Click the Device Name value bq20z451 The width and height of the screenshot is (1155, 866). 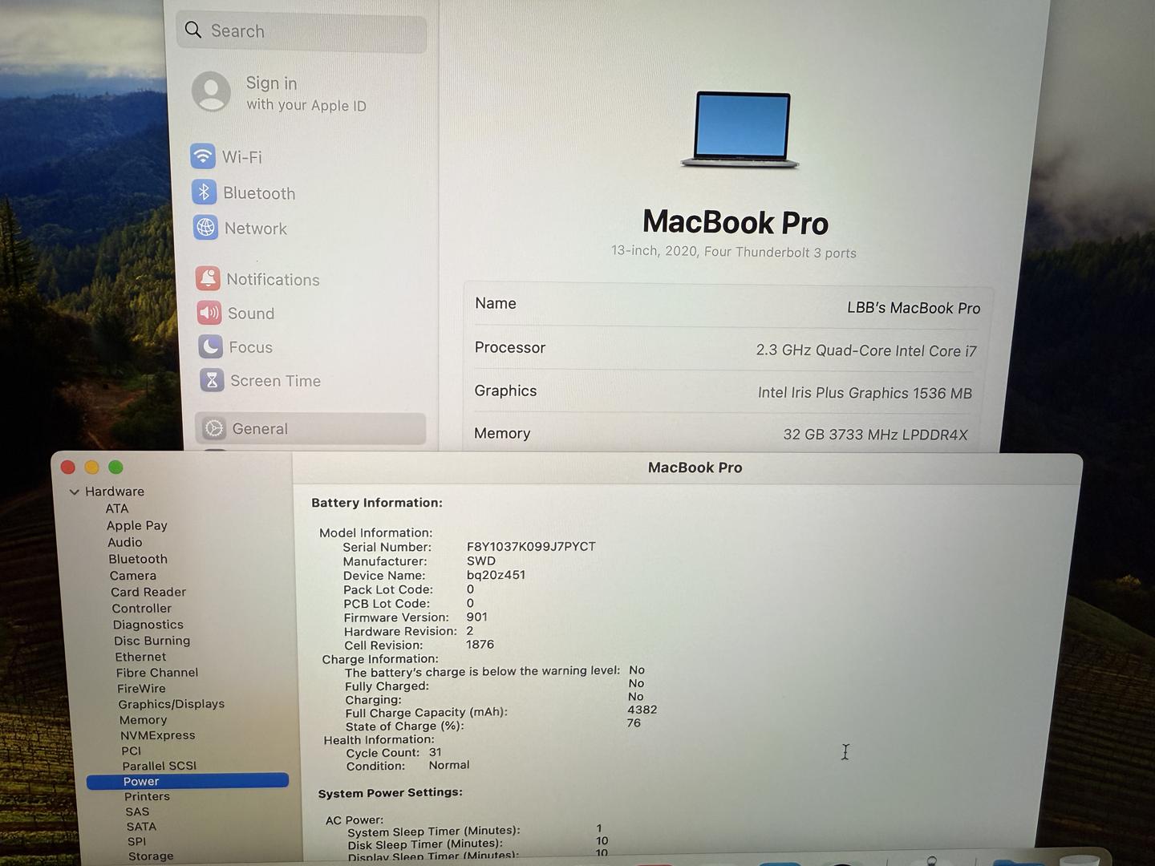(496, 575)
